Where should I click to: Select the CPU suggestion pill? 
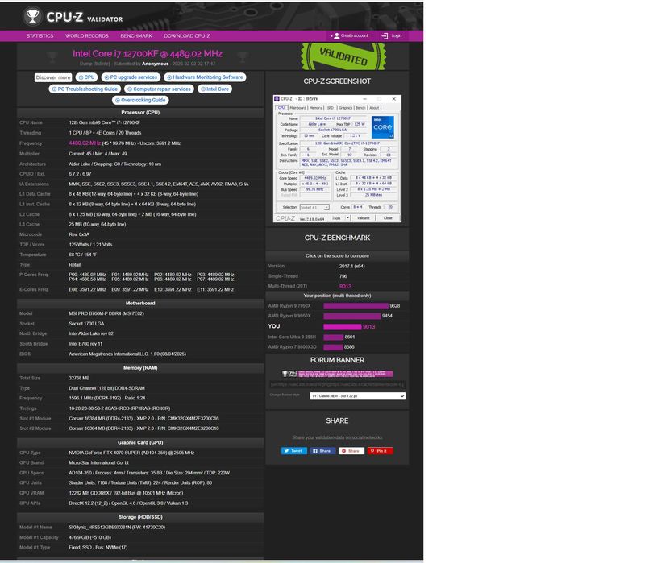pyautogui.click(x=86, y=77)
